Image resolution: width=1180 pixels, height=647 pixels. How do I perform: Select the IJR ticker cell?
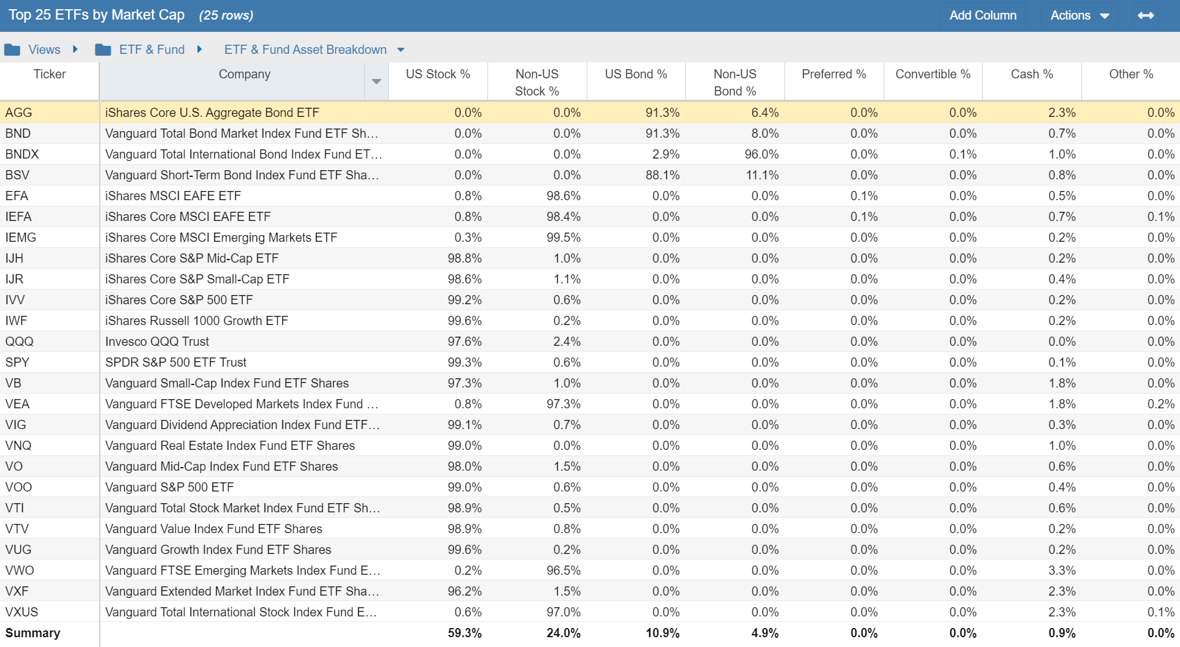(50, 279)
